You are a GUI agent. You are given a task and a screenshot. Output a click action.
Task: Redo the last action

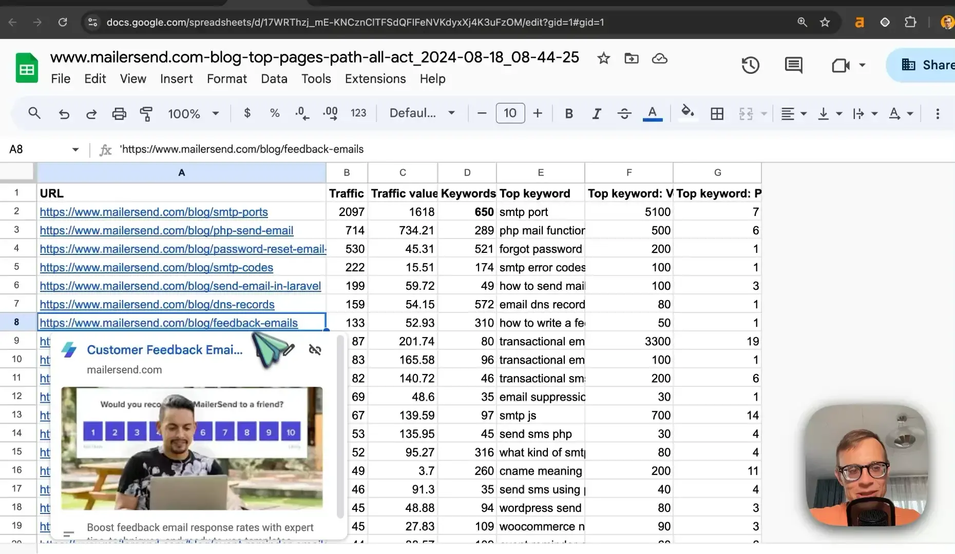pyautogui.click(x=91, y=113)
